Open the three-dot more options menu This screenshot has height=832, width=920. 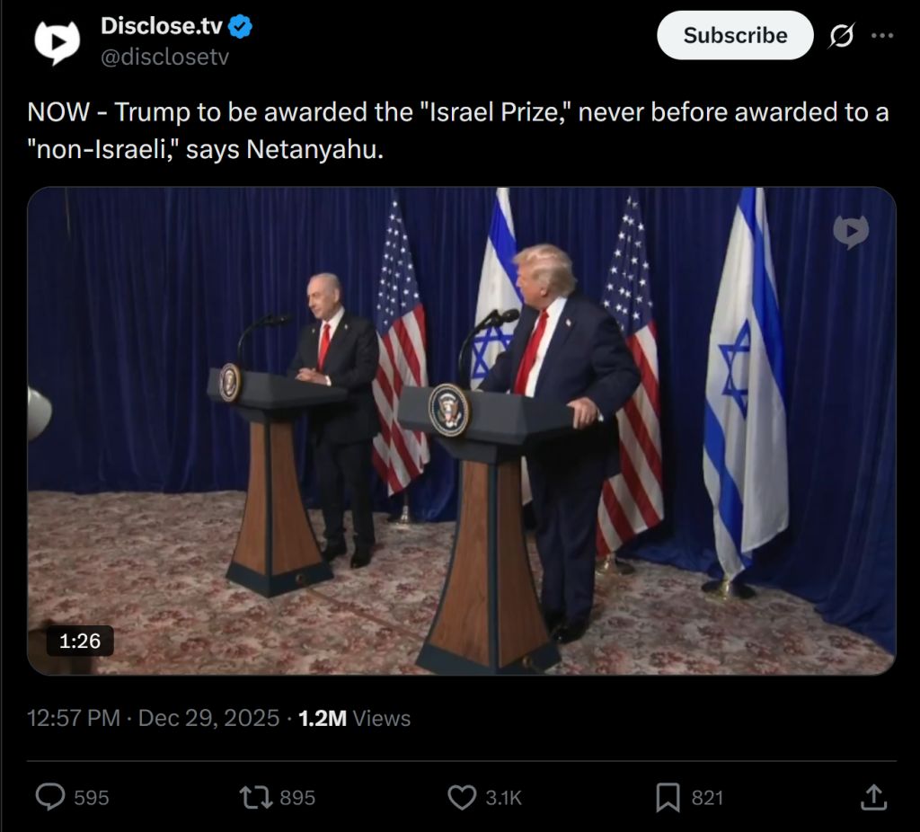882,36
